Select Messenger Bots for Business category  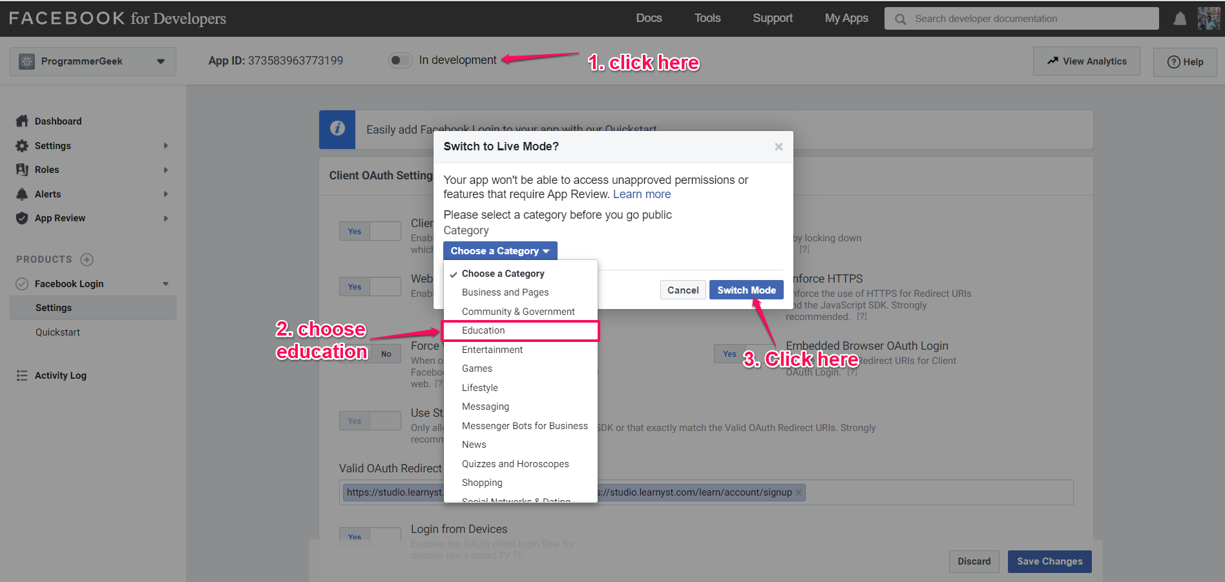[520, 426]
